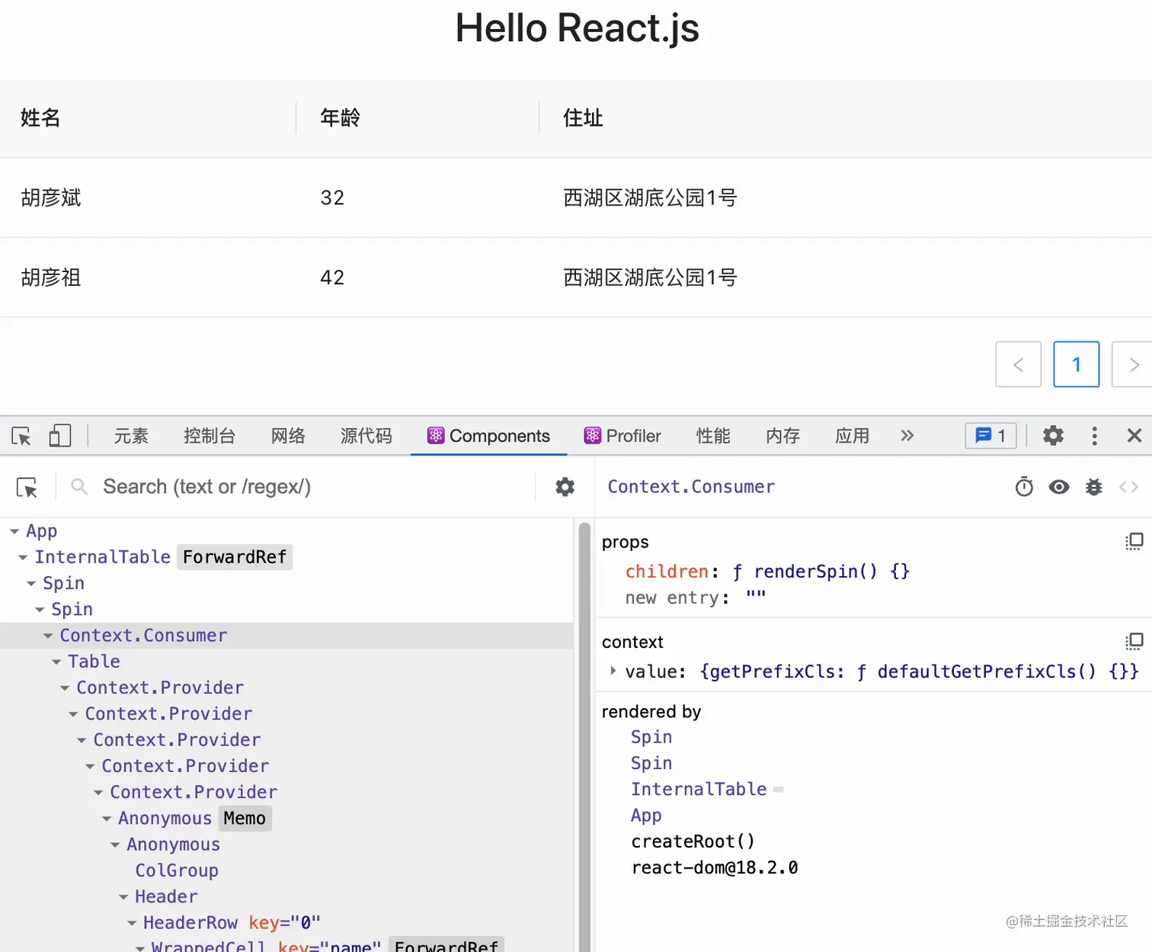1152x952 pixels.
Task: Open the 内存 tab
Action: (x=782, y=436)
